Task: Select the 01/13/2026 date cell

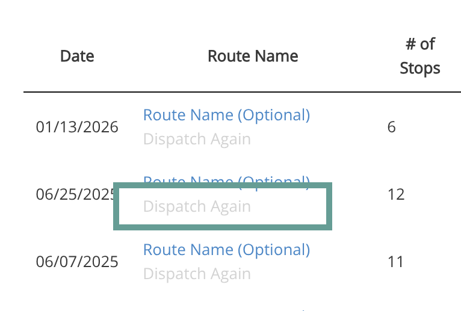Action: [77, 128]
